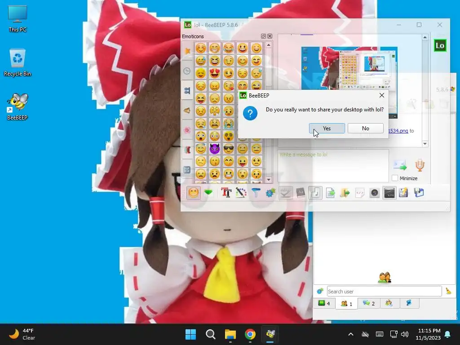460x345 pixels.
Task: Click the voice message microphone icon
Action: (420, 165)
